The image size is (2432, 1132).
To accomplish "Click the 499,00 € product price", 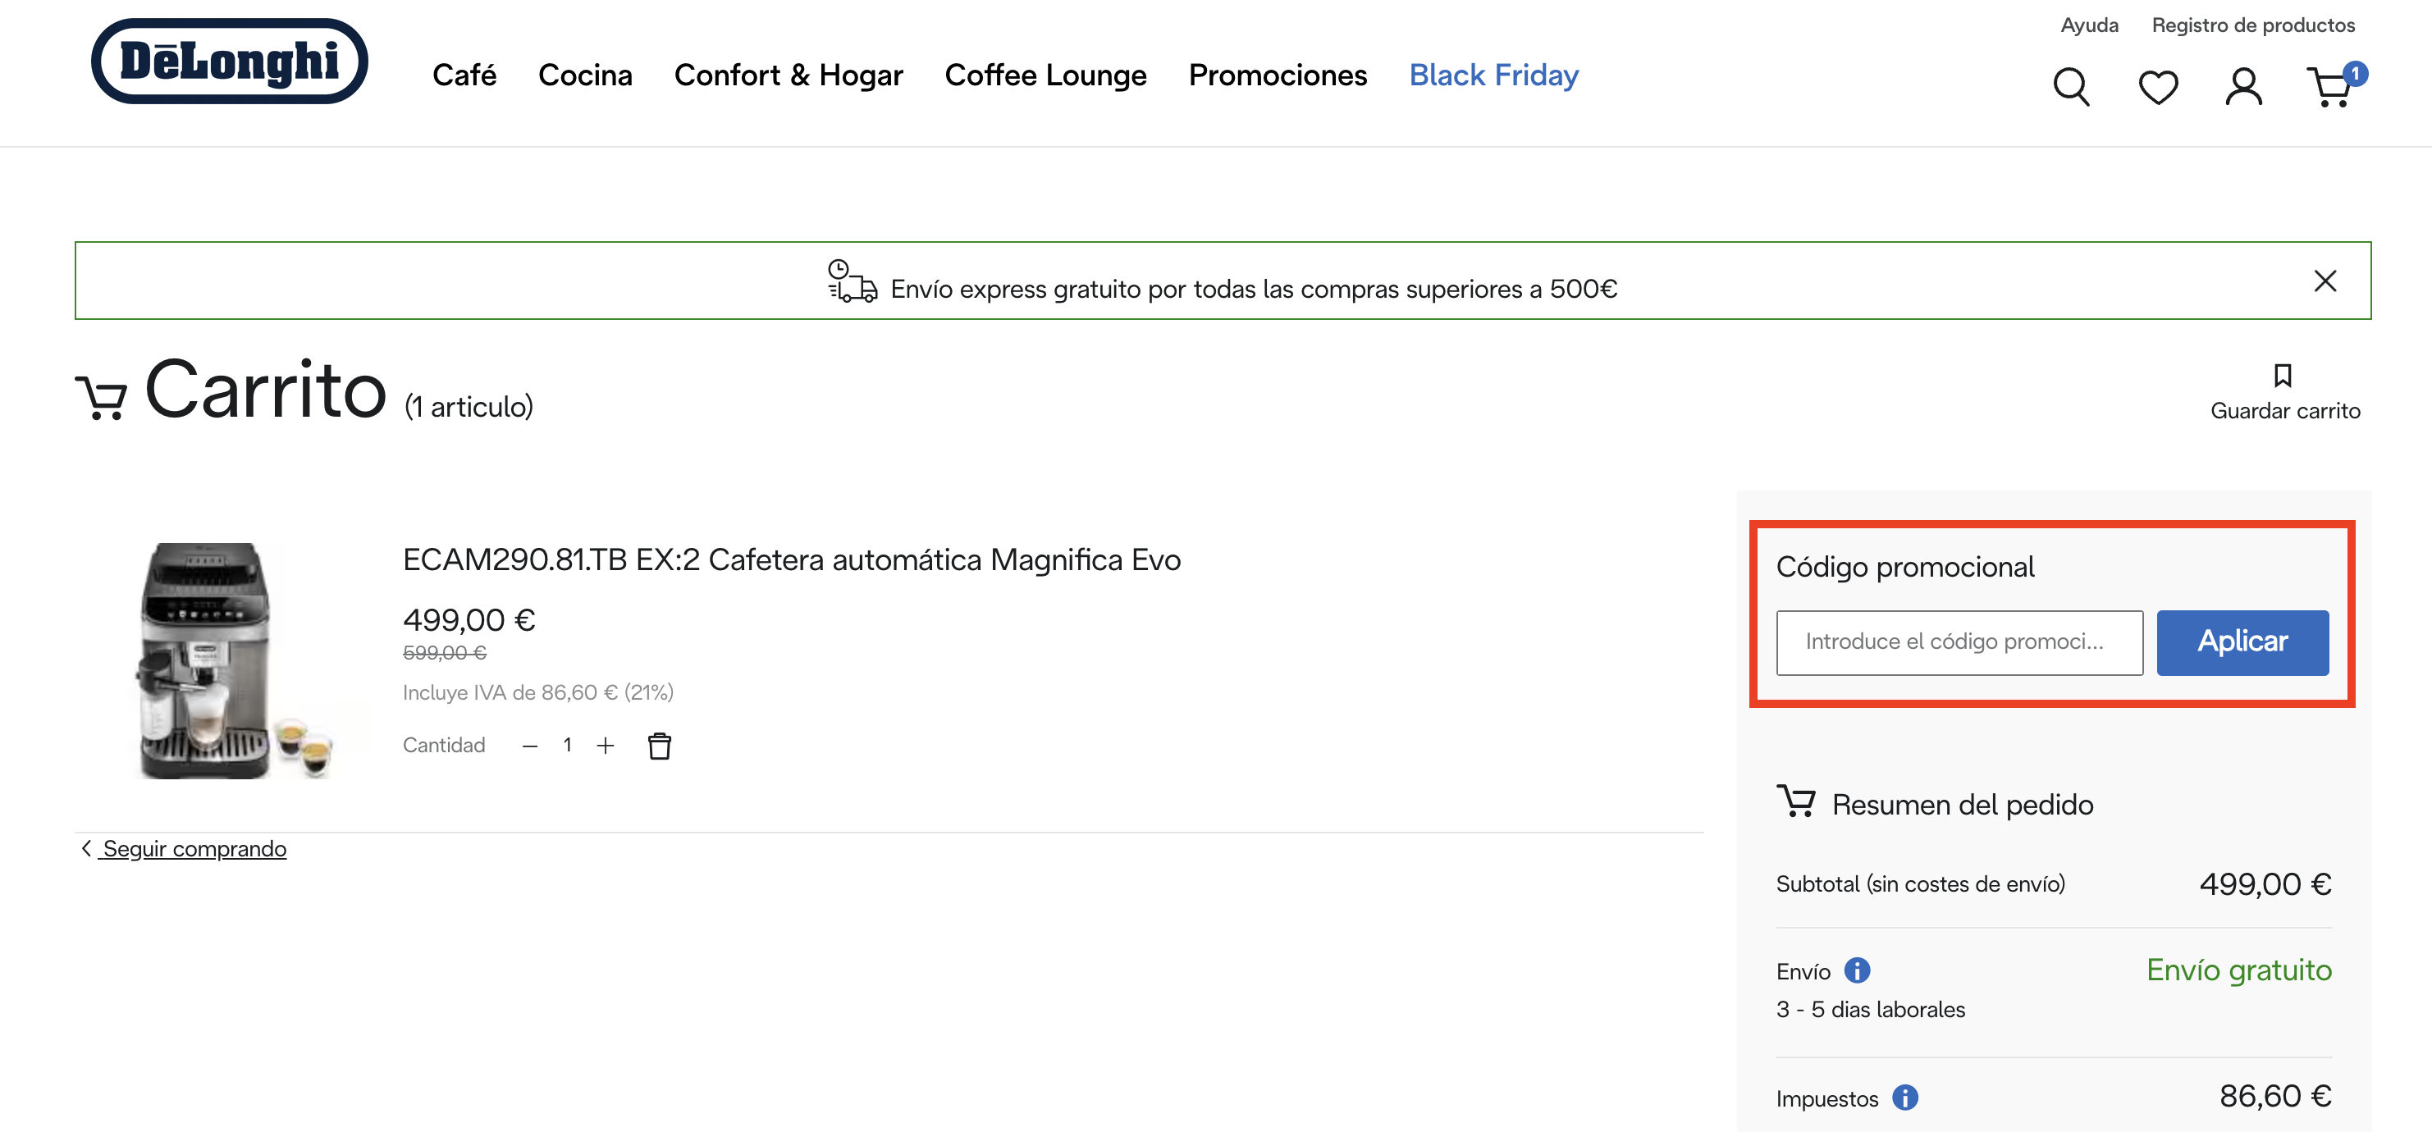I will (469, 620).
